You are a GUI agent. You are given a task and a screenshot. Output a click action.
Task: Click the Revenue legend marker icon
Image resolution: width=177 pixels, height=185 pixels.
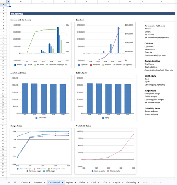click(x=15, y=65)
